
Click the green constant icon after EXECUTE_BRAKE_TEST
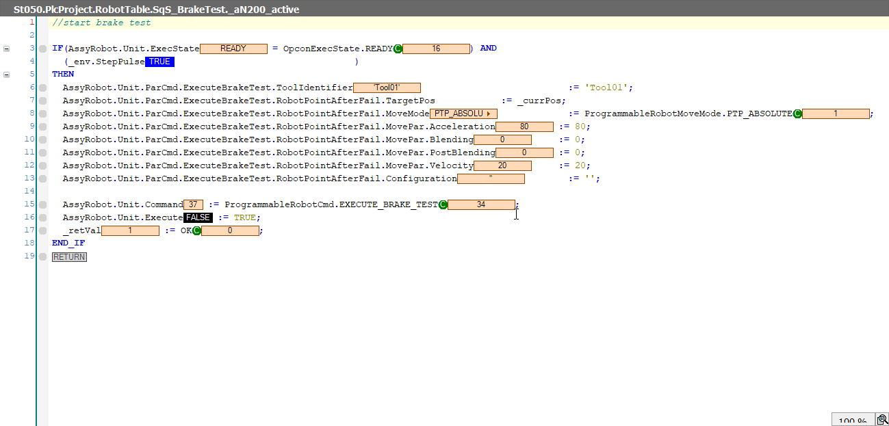point(443,205)
